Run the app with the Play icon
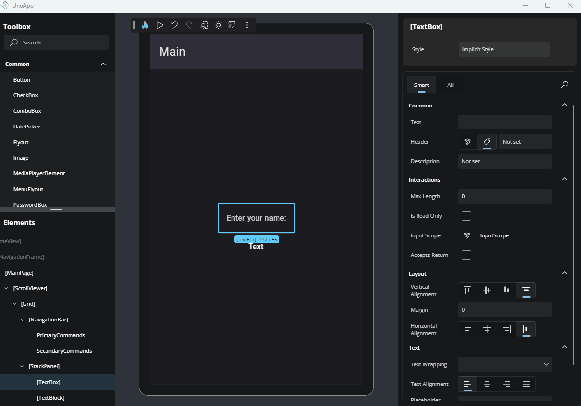Screen dimensions: 581x406 pyautogui.click(x=160, y=25)
